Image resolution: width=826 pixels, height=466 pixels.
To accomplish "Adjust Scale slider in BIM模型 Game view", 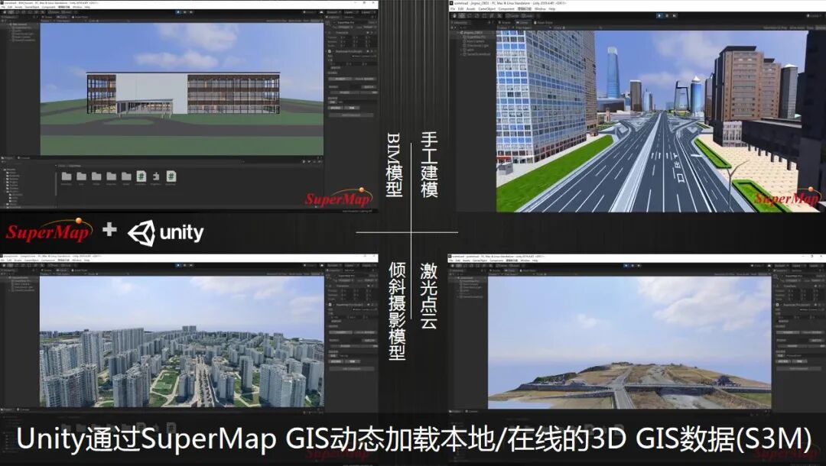I will pyautogui.click(x=112, y=21).
